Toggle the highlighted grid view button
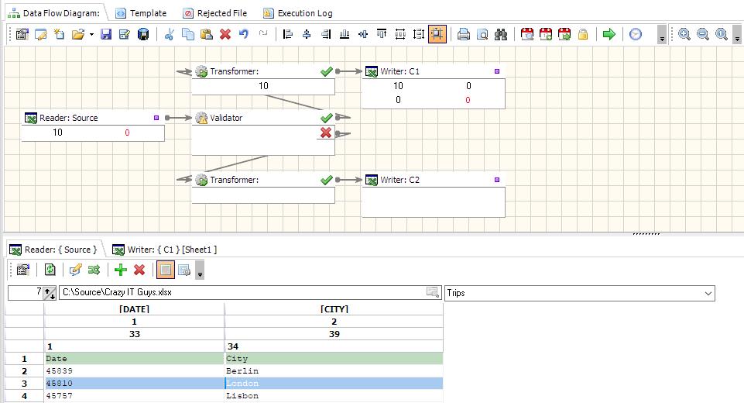Image resolution: width=744 pixels, height=403 pixels. (166, 270)
